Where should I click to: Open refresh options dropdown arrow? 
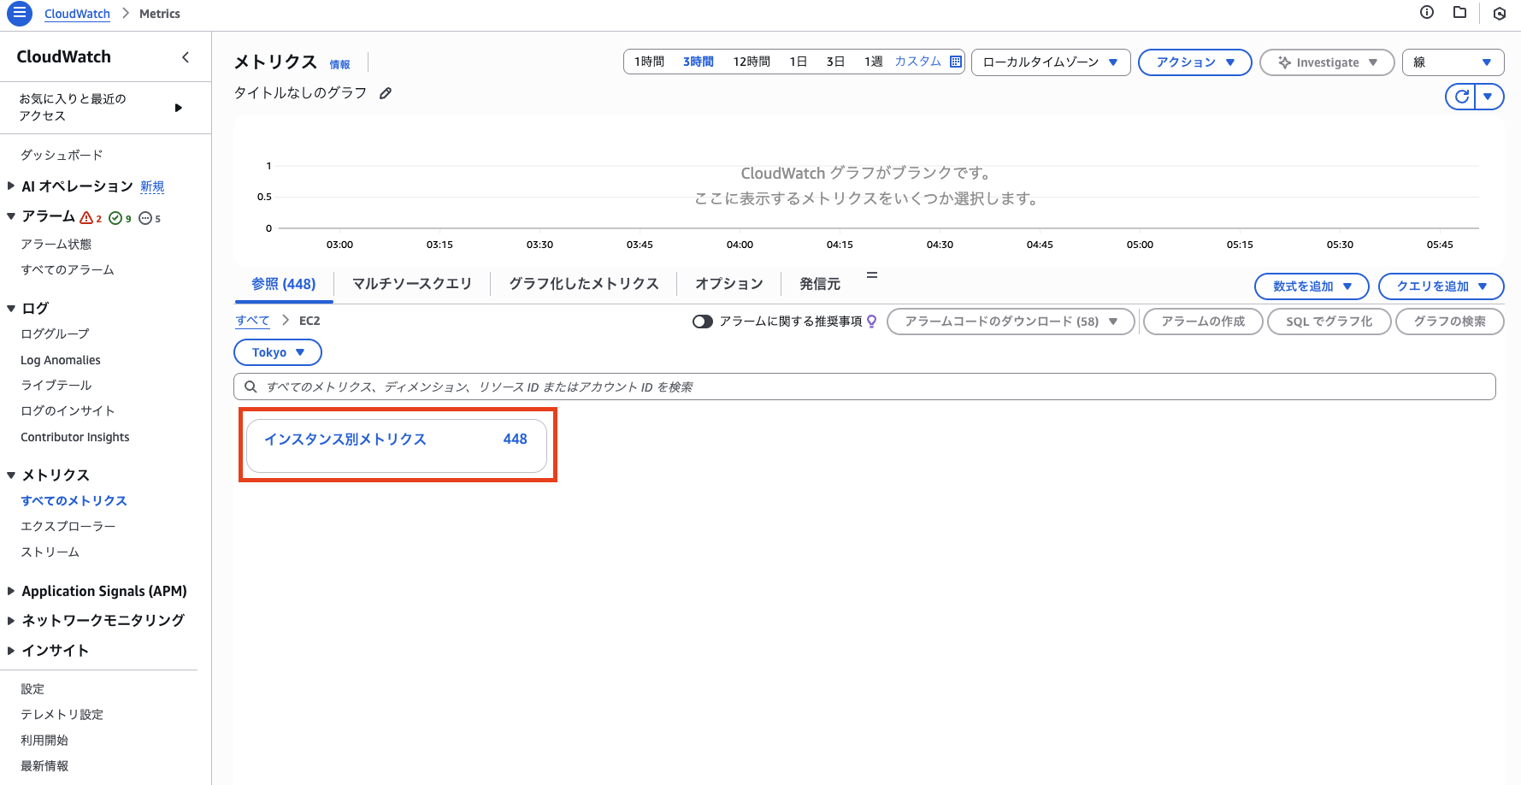[1489, 97]
